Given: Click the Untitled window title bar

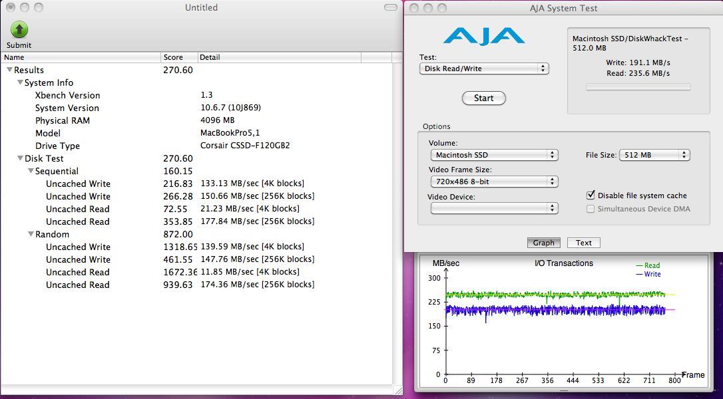Looking at the screenshot, I should [x=201, y=7].
